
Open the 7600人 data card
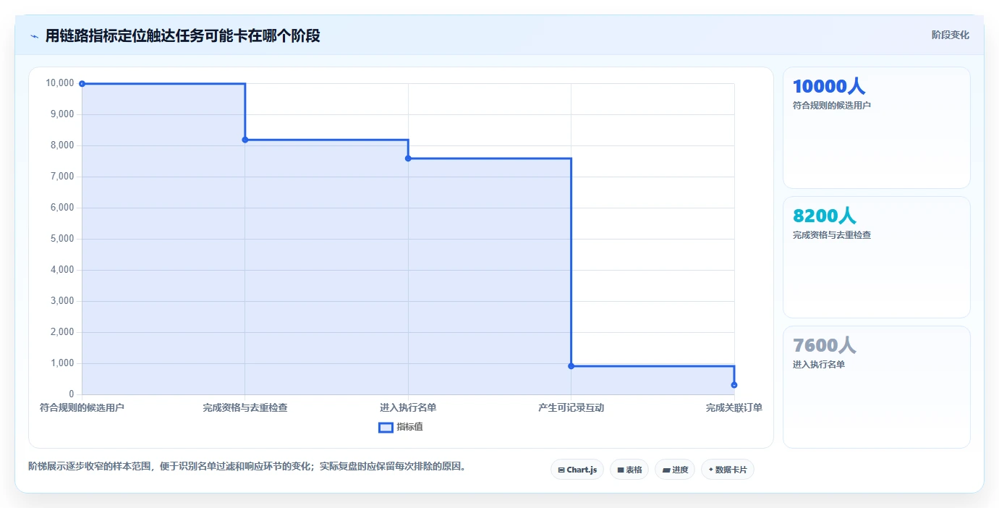[877, 387]
